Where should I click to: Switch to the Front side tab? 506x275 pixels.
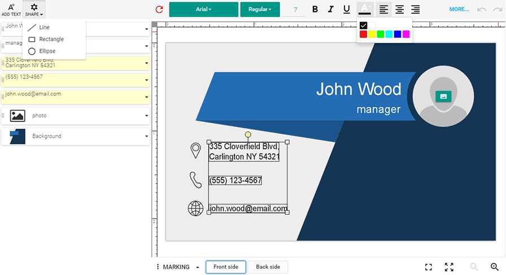[225, 267]
